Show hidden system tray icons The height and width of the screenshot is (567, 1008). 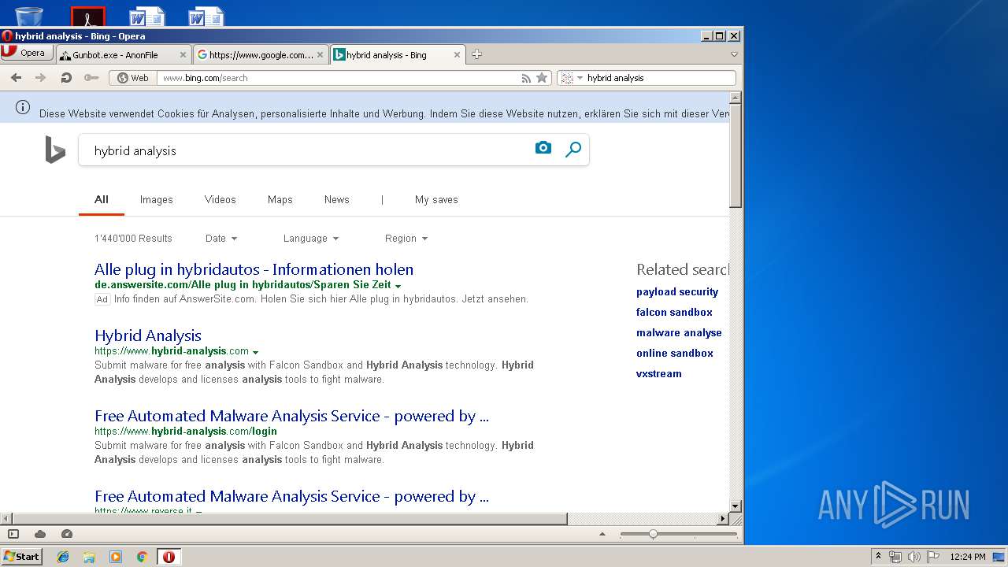click(x=878, y=557)
